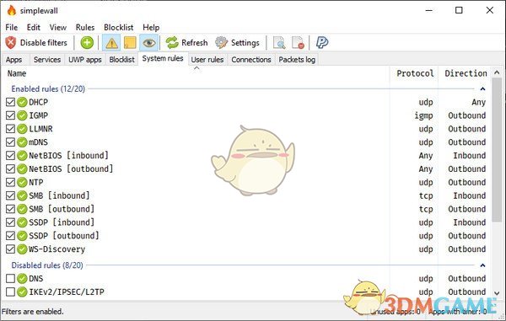
Task: Click the magnifier log view icon
Action: (279, 42)
